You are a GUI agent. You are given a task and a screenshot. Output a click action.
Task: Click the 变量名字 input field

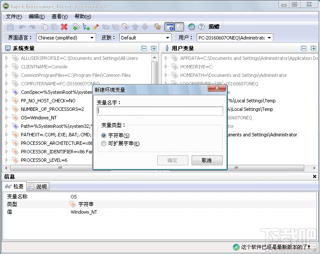point(160,111)
